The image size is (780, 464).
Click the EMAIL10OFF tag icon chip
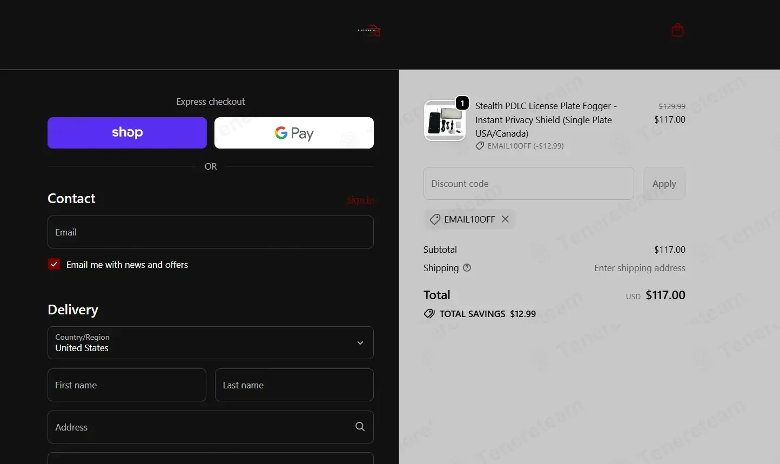pos(435,219)
